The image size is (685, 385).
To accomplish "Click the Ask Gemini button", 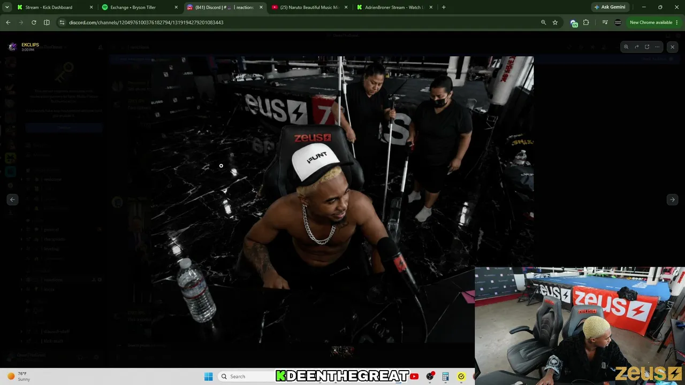I will [x=610, y=7].
